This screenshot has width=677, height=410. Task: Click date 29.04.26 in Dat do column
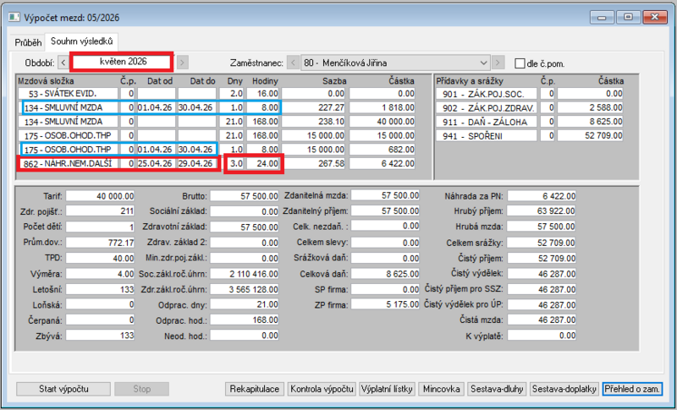point(196,163)
